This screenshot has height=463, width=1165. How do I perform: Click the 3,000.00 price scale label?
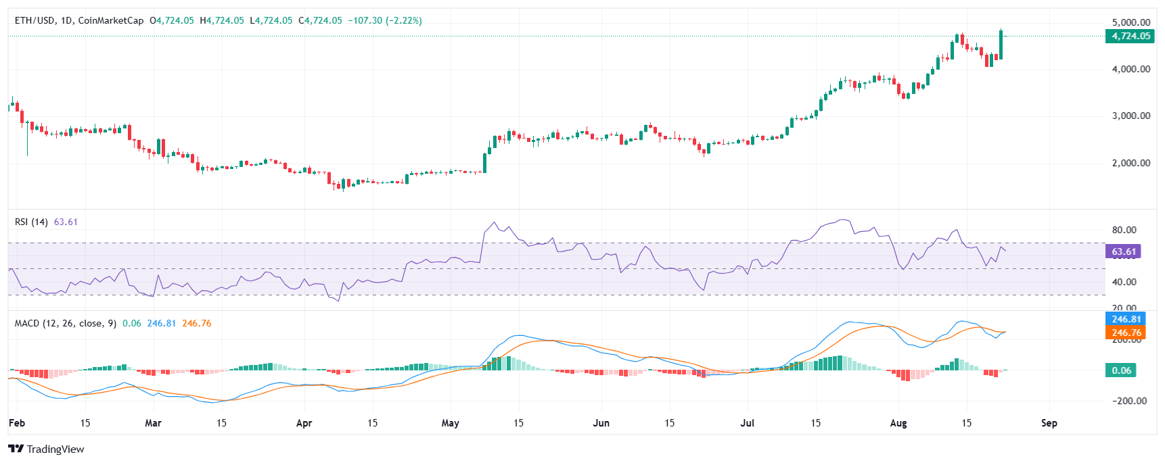(x=1130, y=116)
